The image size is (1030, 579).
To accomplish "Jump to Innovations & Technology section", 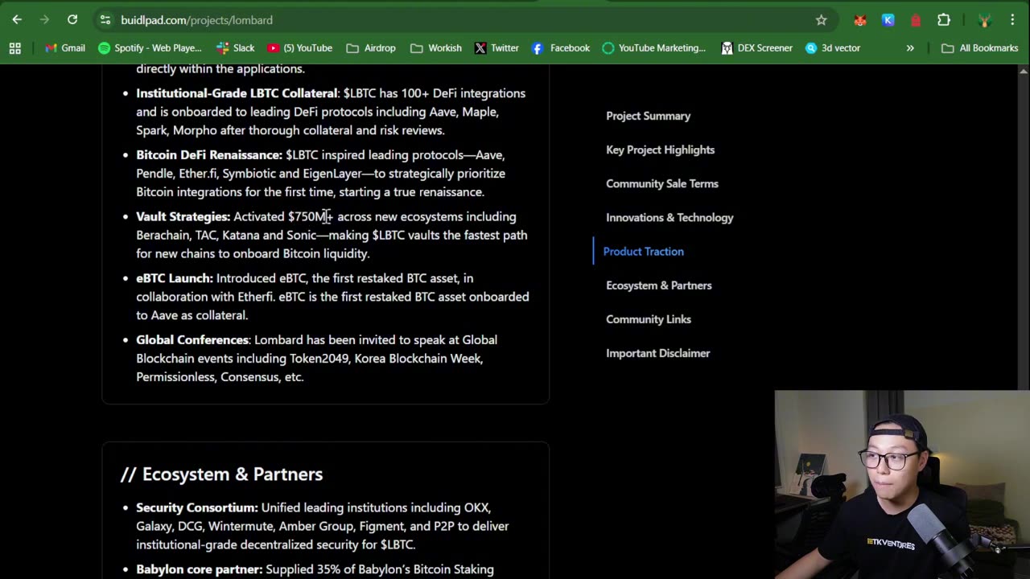I will coord(669,217).
